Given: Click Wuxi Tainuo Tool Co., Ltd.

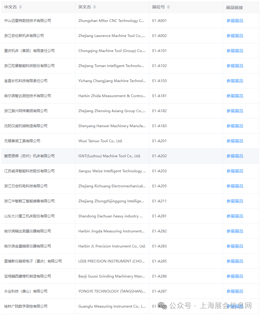Looking at the screenshot, I should (100, 141).
